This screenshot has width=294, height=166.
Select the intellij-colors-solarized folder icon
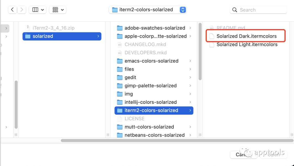120,102
